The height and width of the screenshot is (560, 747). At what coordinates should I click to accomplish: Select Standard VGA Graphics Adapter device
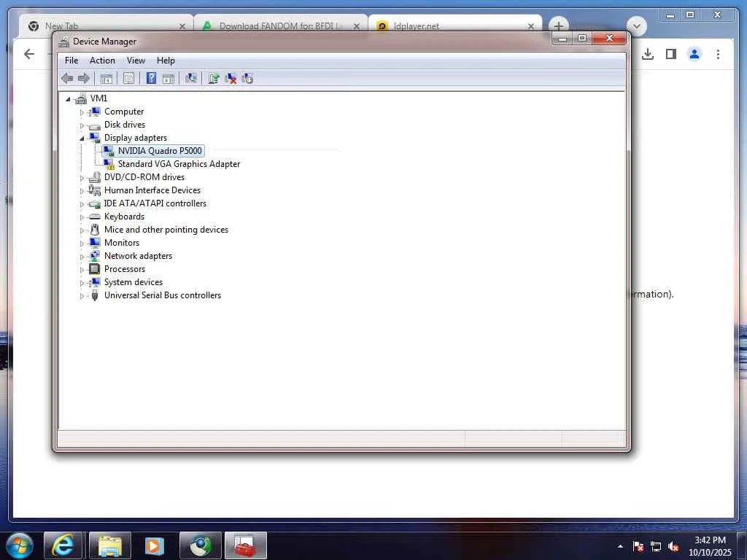tap(179, 164)
